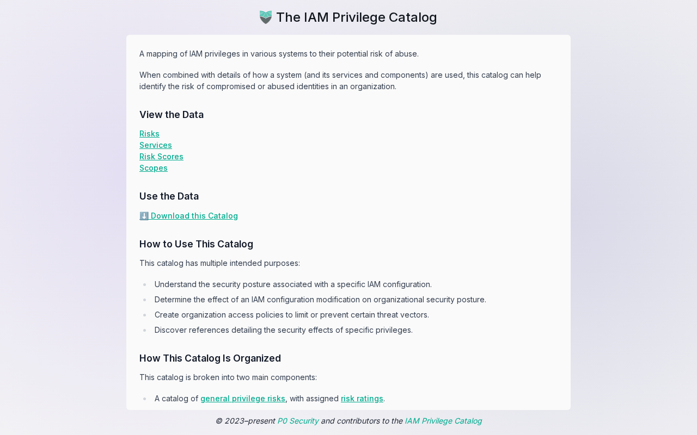Click The IAM Privilege Catalog page title
The width and height of the screenshot is (697, 435).
pos(356,17)
